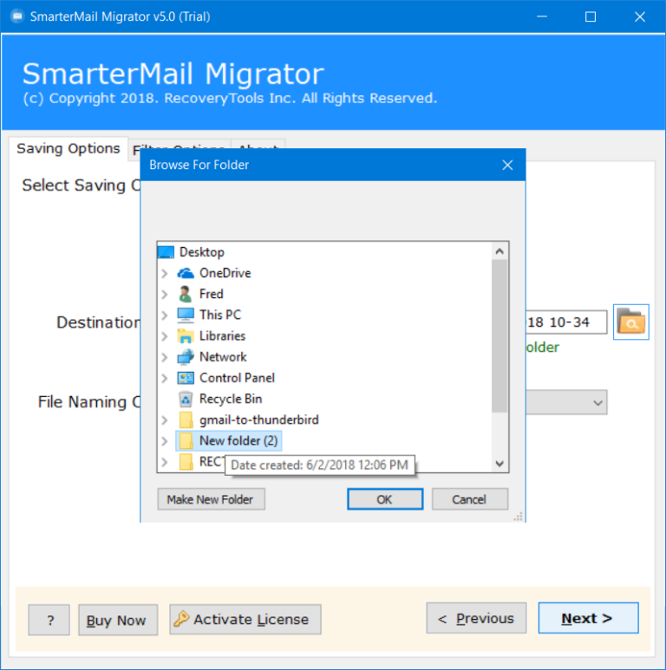Select OneDrive label in folder tree
666x670 pixels.
(x=225, y=273)
